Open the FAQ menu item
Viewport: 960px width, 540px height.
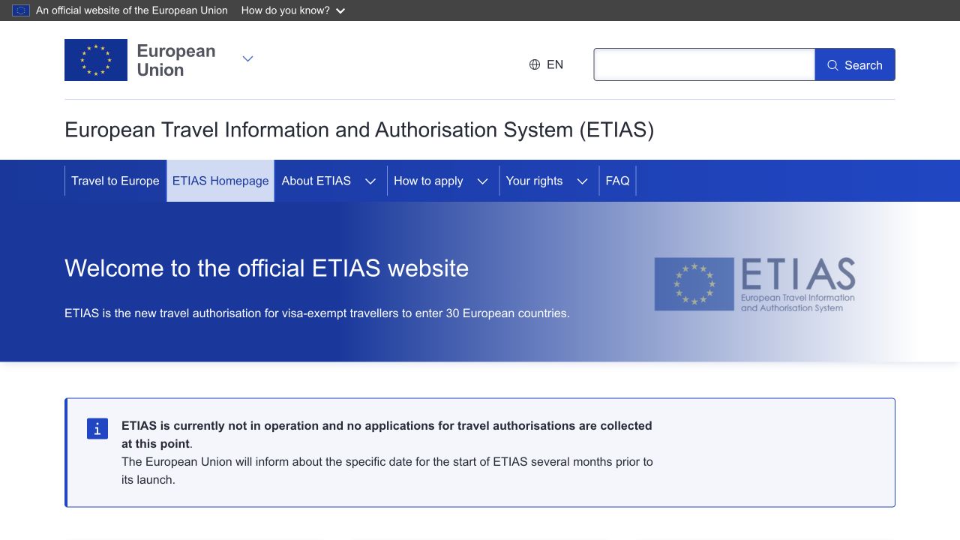(618, 181)
